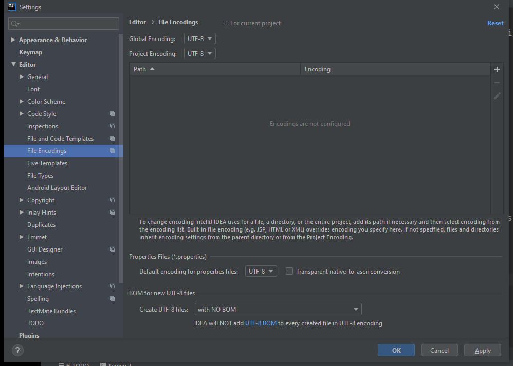Image resolution: width=513 pixels, height=366 pixels.
Task: Click project-level icon beside File Encodings
Action: (112, 150)
